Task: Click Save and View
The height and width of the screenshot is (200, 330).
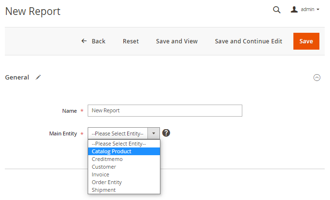Action: tap(177, 41)
